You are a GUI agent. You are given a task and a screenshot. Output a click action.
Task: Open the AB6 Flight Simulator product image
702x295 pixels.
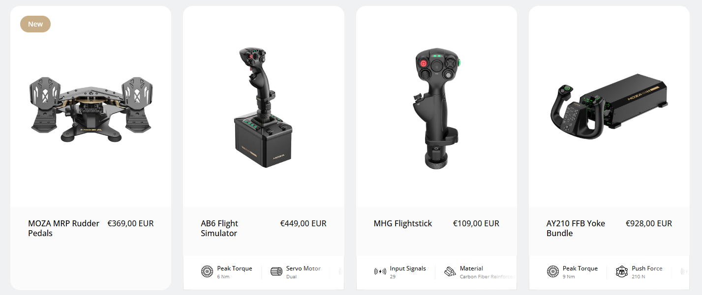click(x=264, y=107)
